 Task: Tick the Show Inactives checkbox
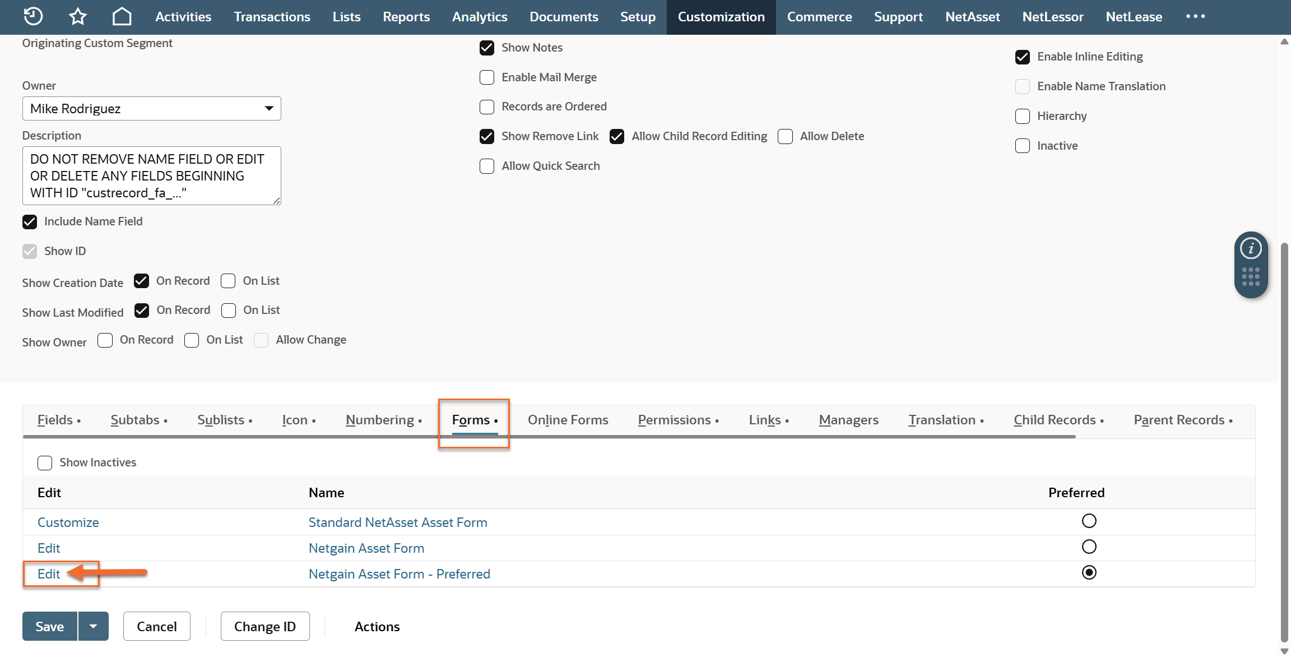tap(45, 462)
